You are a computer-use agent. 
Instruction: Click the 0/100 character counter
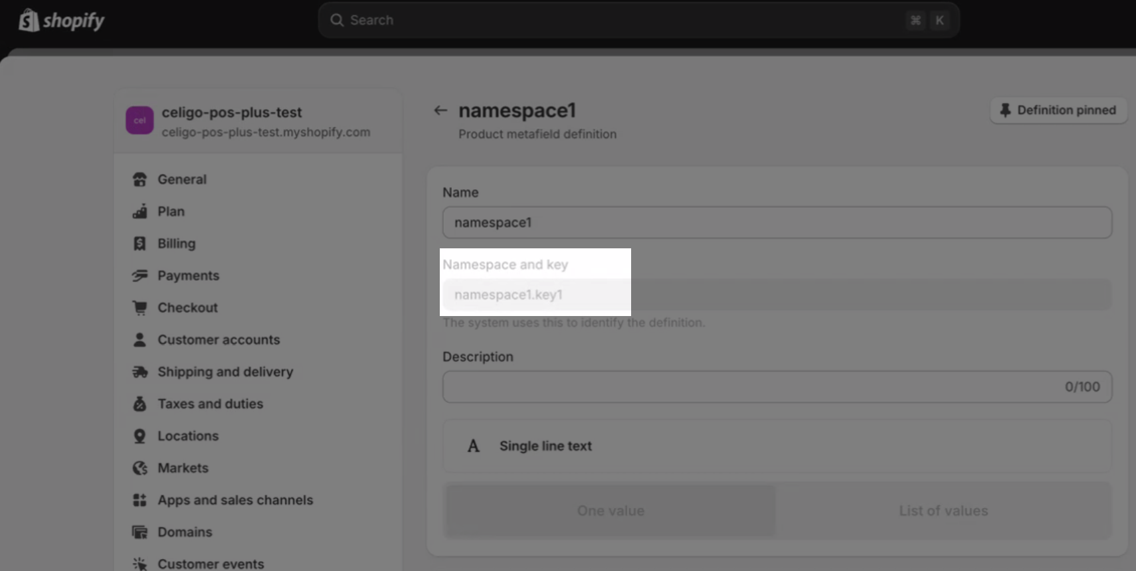tap(1082, 386)
